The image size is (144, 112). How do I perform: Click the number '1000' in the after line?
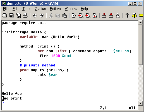tap(55, 56)
